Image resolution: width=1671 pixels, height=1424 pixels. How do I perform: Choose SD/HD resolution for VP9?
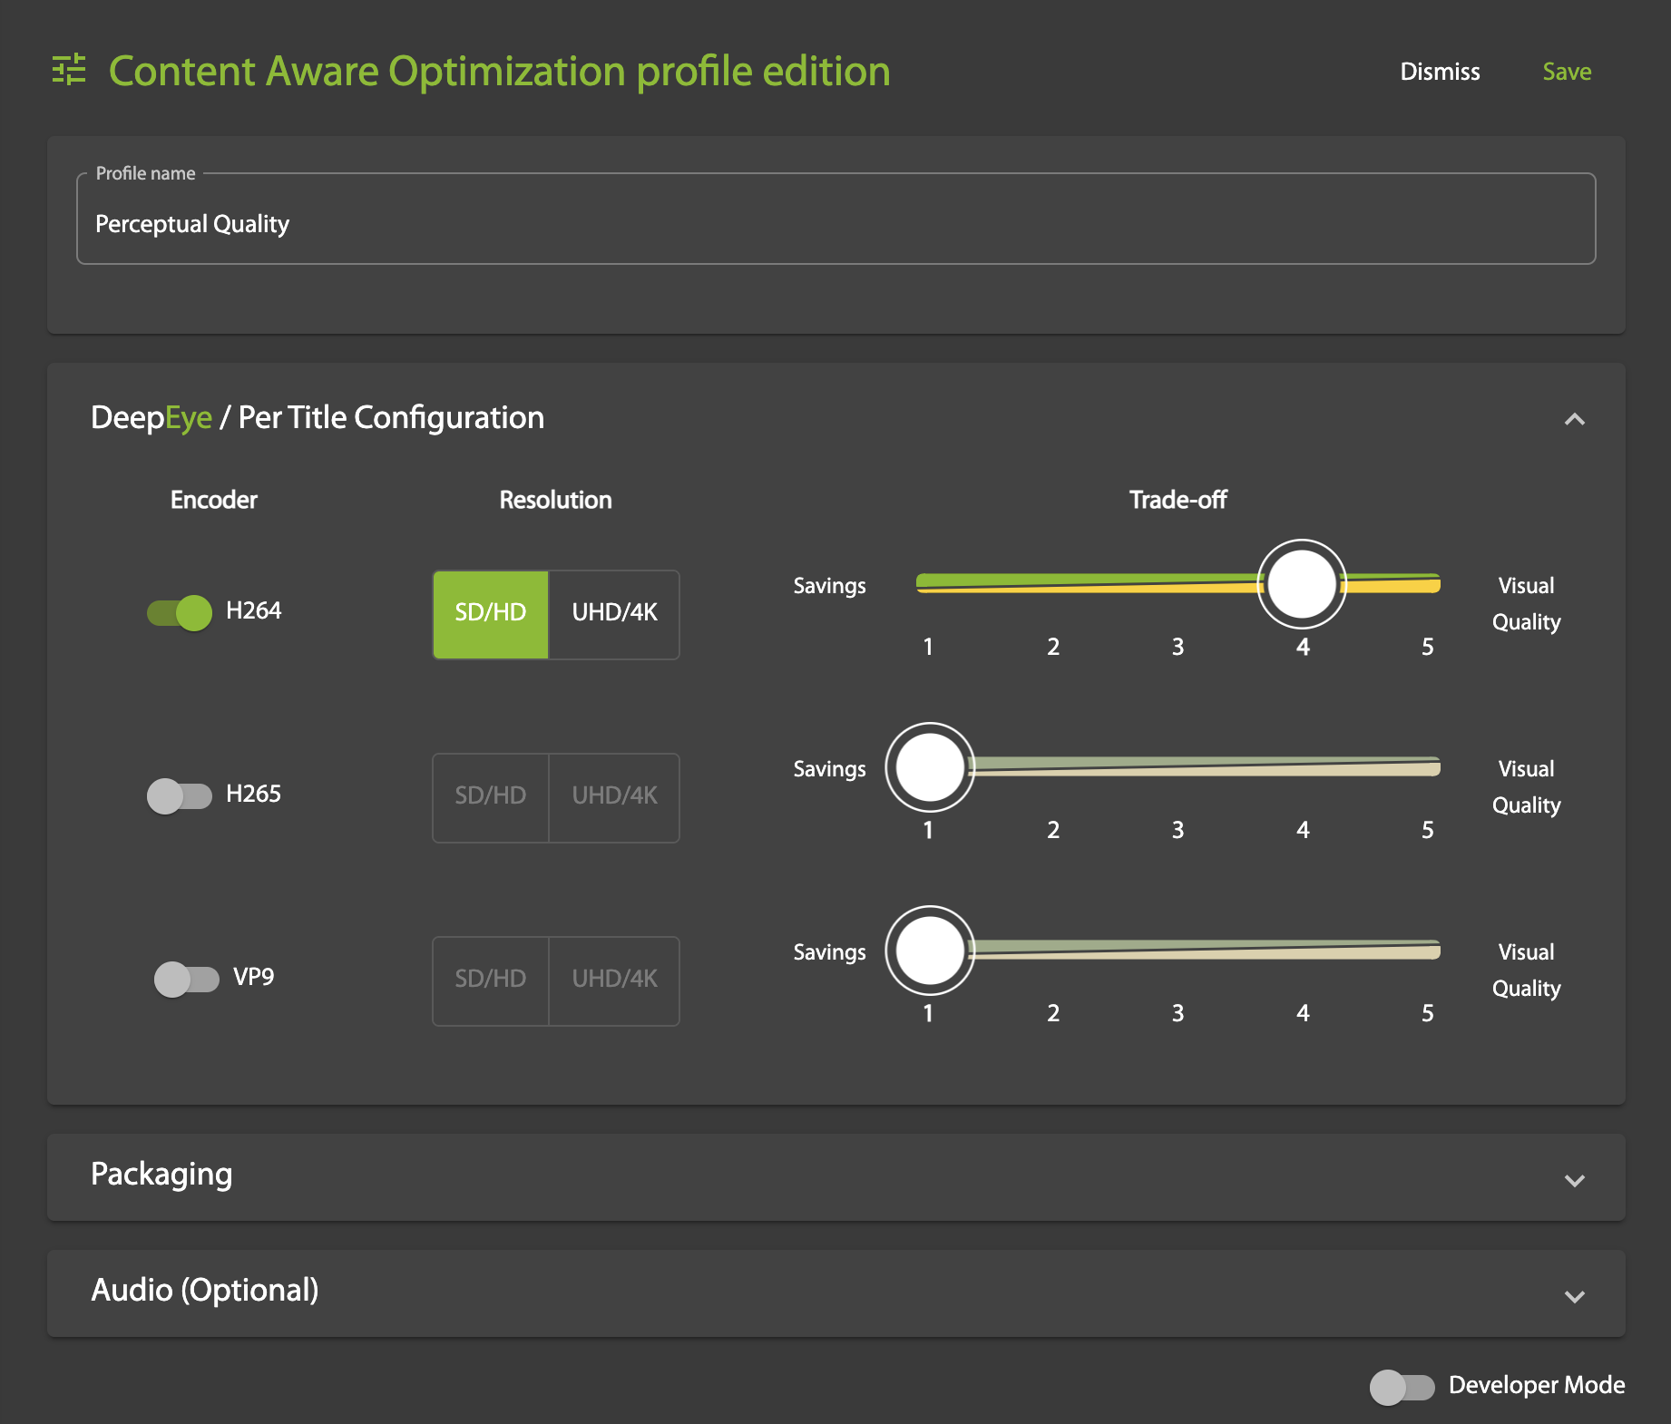[x=491, y=980]
